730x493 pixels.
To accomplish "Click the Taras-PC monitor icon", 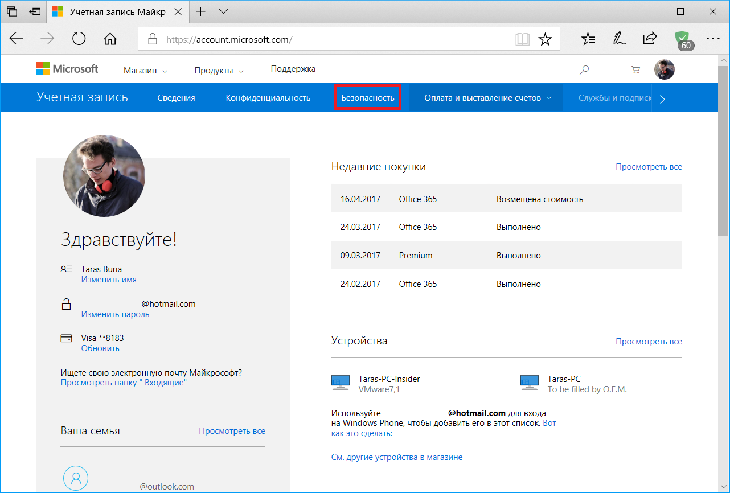I will pos(530,383).
